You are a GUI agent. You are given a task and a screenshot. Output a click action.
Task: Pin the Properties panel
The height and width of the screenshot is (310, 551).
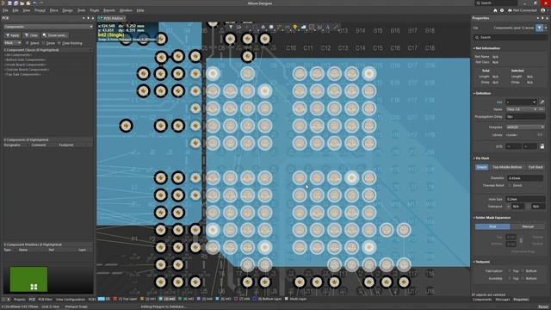[x=542, y=18]
